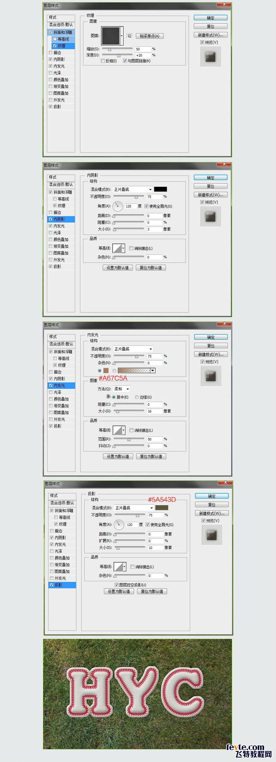Toggle 预览(V) checkbox in the 纹理 dialog
This screenshot has width=276, height=762.
[x=202, y=42]
